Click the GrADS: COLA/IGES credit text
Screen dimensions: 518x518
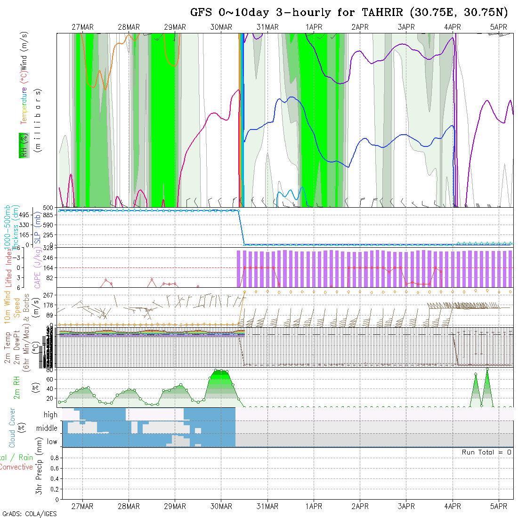click(29, 514)
